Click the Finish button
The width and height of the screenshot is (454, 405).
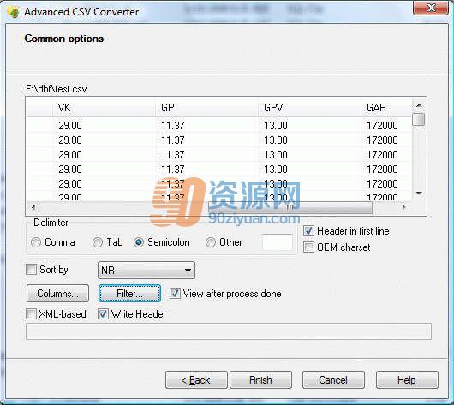pyautogui.click(x=260, y=380)
